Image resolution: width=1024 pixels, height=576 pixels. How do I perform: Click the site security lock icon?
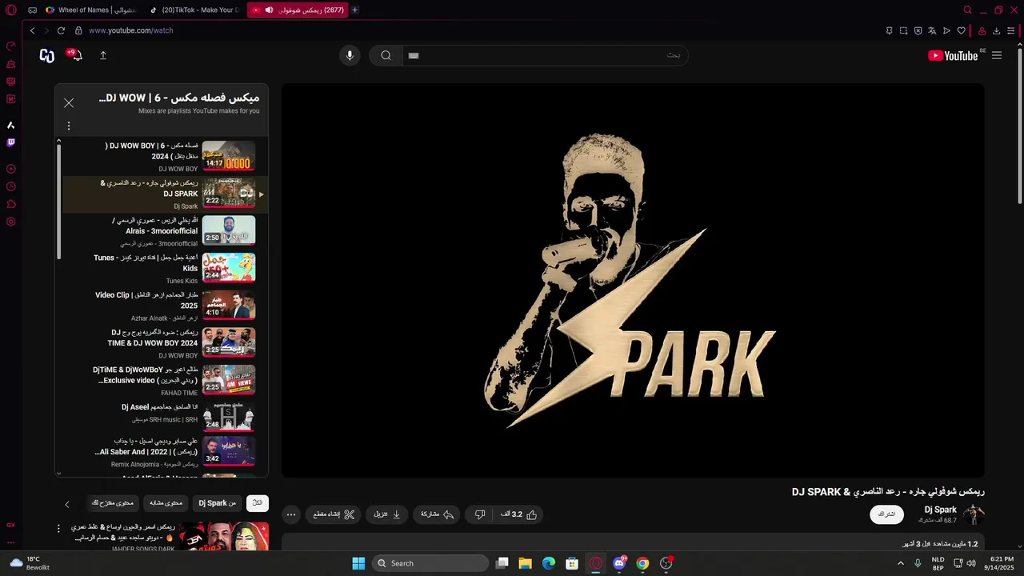[x=78, y=30]
